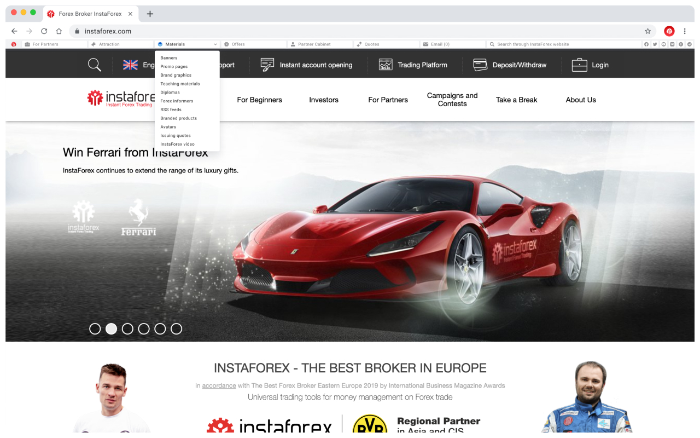The image size is (700, 438).
Task: Bookmark this page with the star icon
Action: [x=648, y=31]
